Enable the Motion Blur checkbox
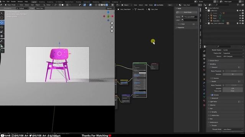The width and height of the screenshot is (245, 137). click(x=210, y=115)
